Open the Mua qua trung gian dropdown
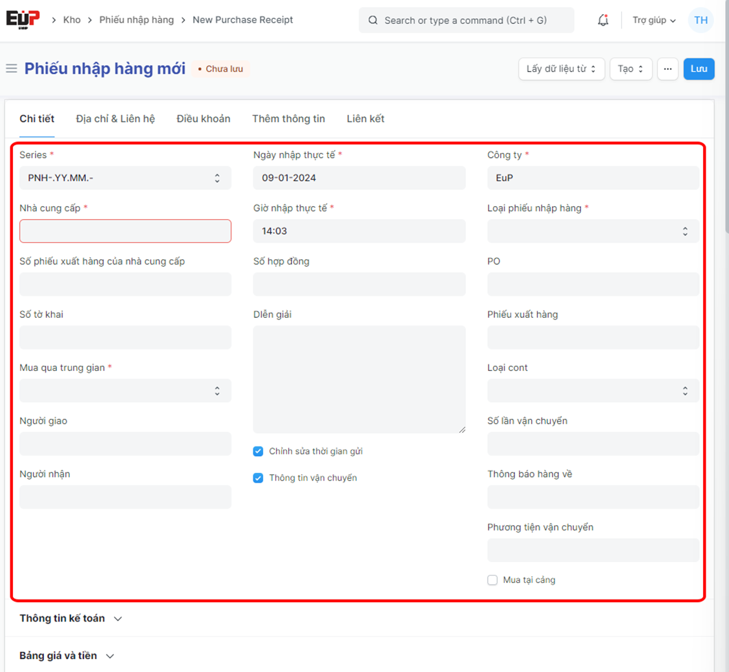The image size is (729, 672). tap(125, 391)
